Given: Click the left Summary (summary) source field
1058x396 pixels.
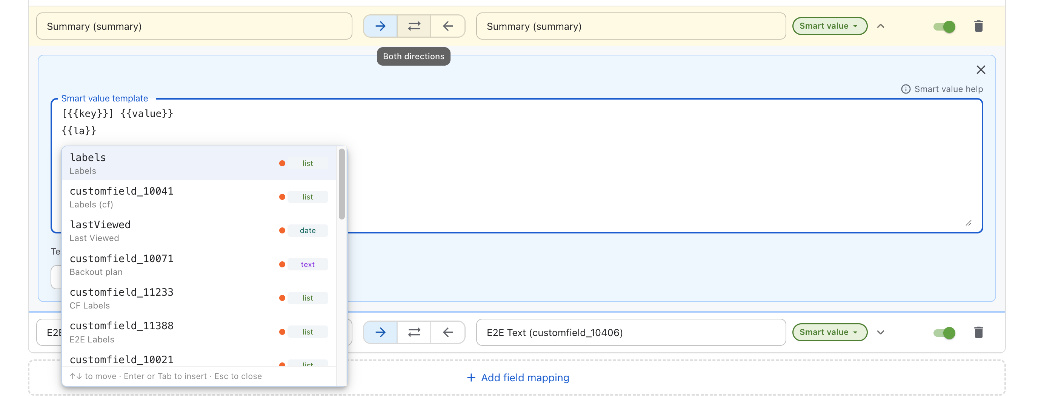Looking at the screenshot, I should pyautogui.click(x=194, y=26).
